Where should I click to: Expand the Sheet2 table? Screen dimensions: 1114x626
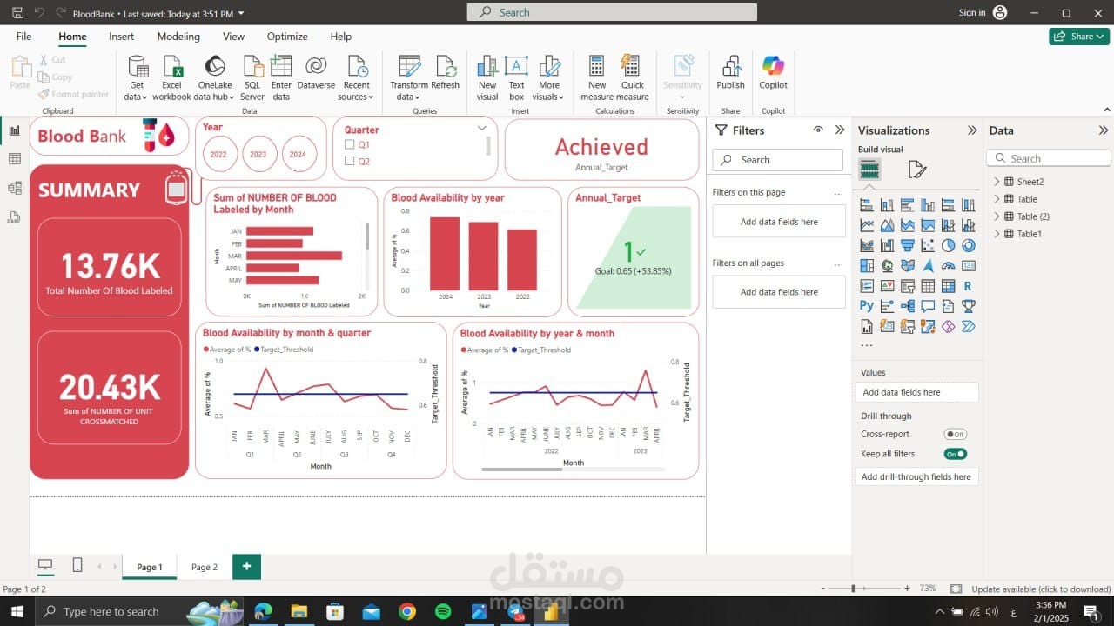(997, 182)
